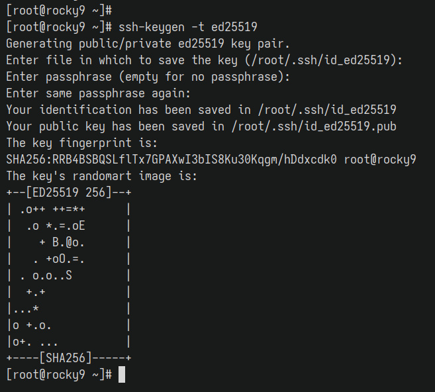Click the "Enter passphrase (empty for no passphrase):" line
The width and height of the screenshot is (435, 392).
pos(148,77)
